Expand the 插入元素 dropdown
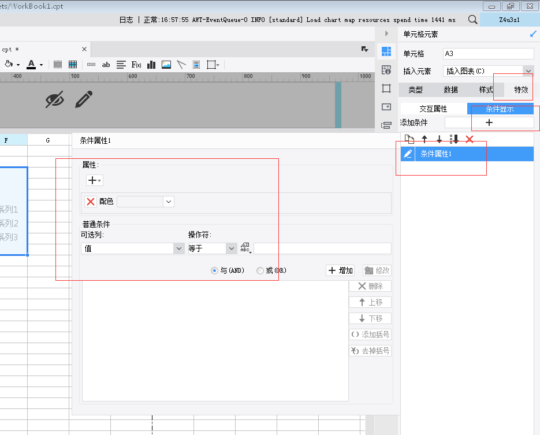Viewport: 540px width, 435px height. (528, 71)
